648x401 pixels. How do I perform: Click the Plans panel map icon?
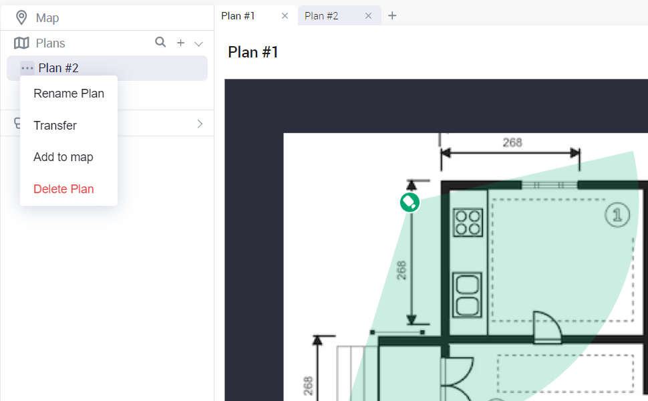pyautogui.click(x=21, y=43)
